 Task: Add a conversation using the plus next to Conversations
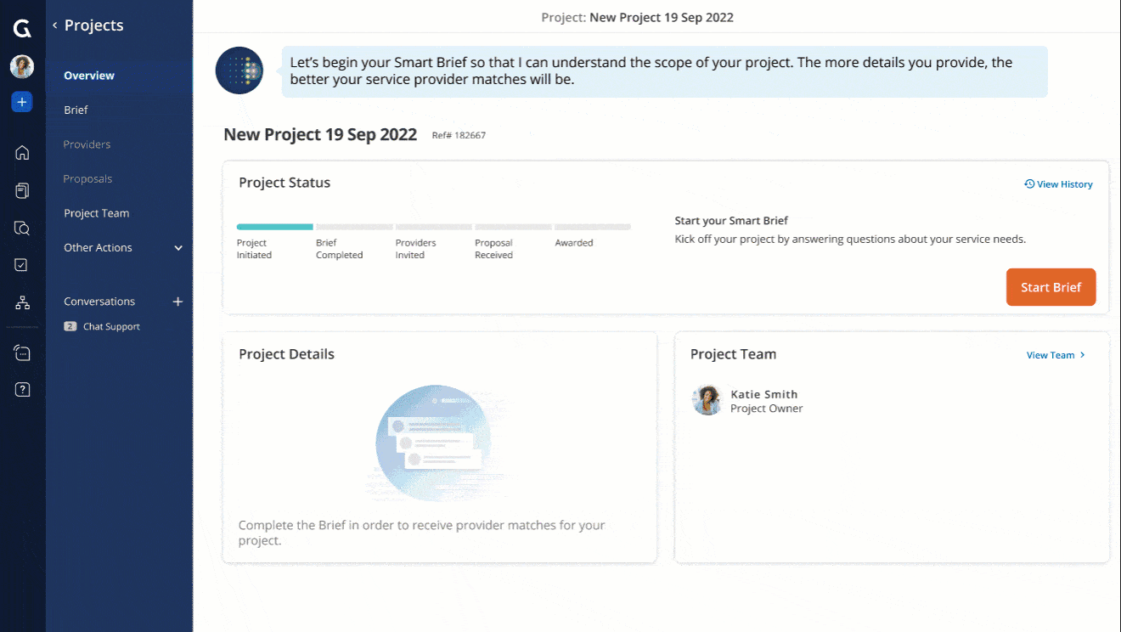177,301
